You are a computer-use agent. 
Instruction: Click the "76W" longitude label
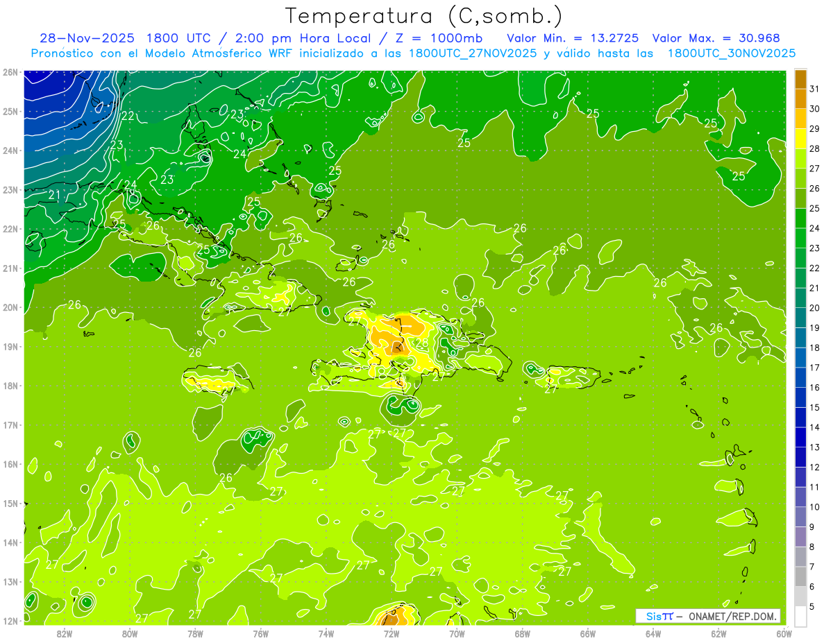(x=260, y=633)
